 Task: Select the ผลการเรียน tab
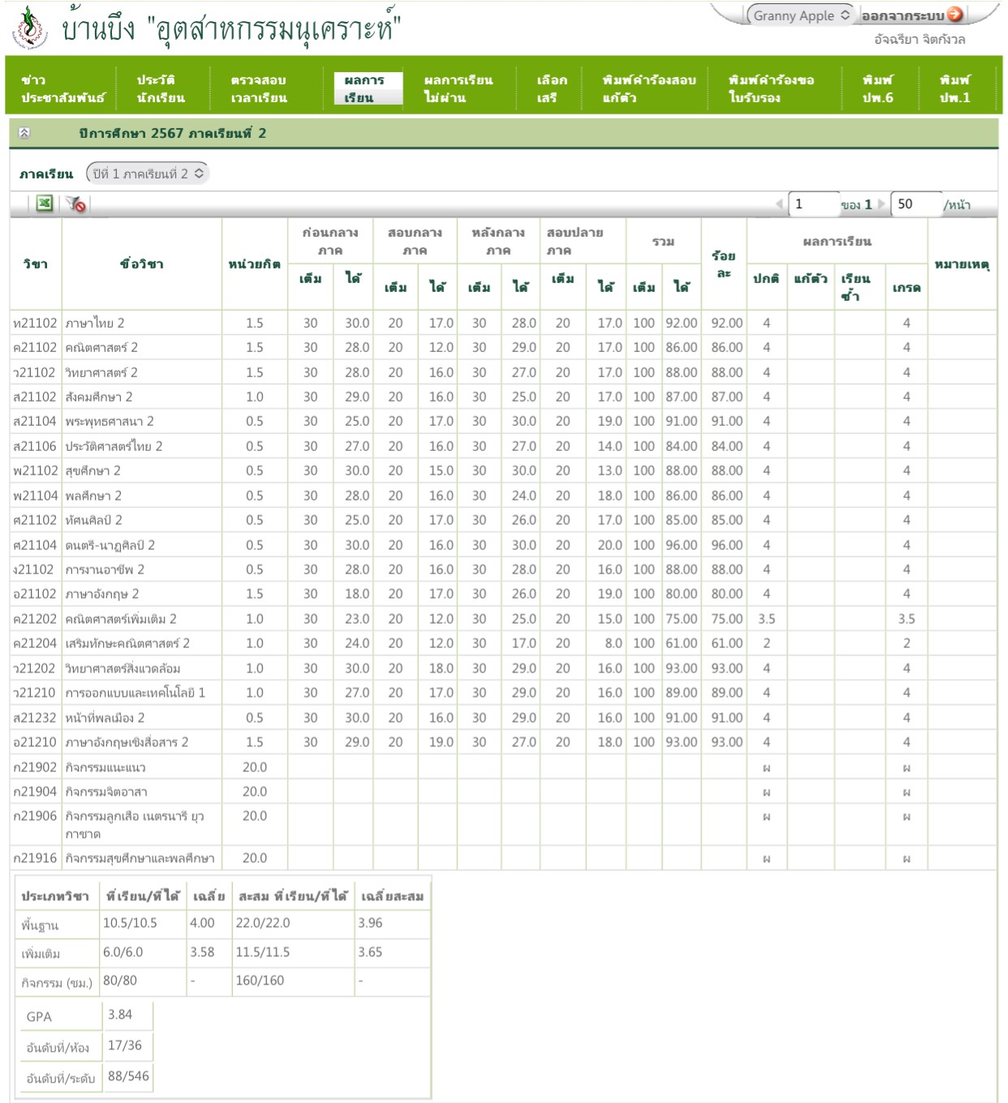368,89
